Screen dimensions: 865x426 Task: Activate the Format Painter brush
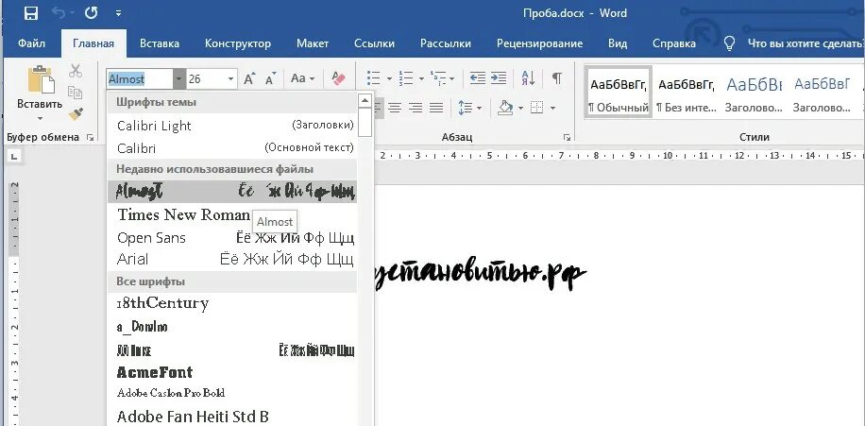click(x=76, y=113)
